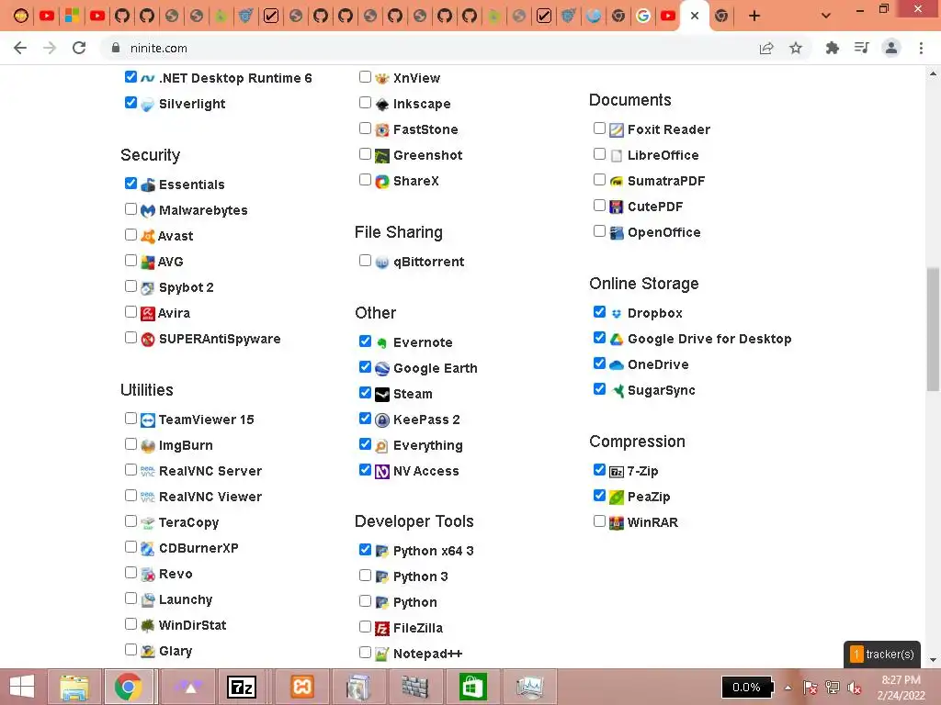This screenshot has width=941, height=705.
Task: Click the Windows Start button
Action: click(22, 687)
